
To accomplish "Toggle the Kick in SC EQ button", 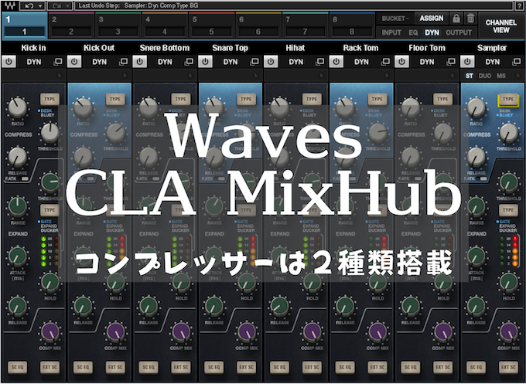I will click(x=17, y=367).
